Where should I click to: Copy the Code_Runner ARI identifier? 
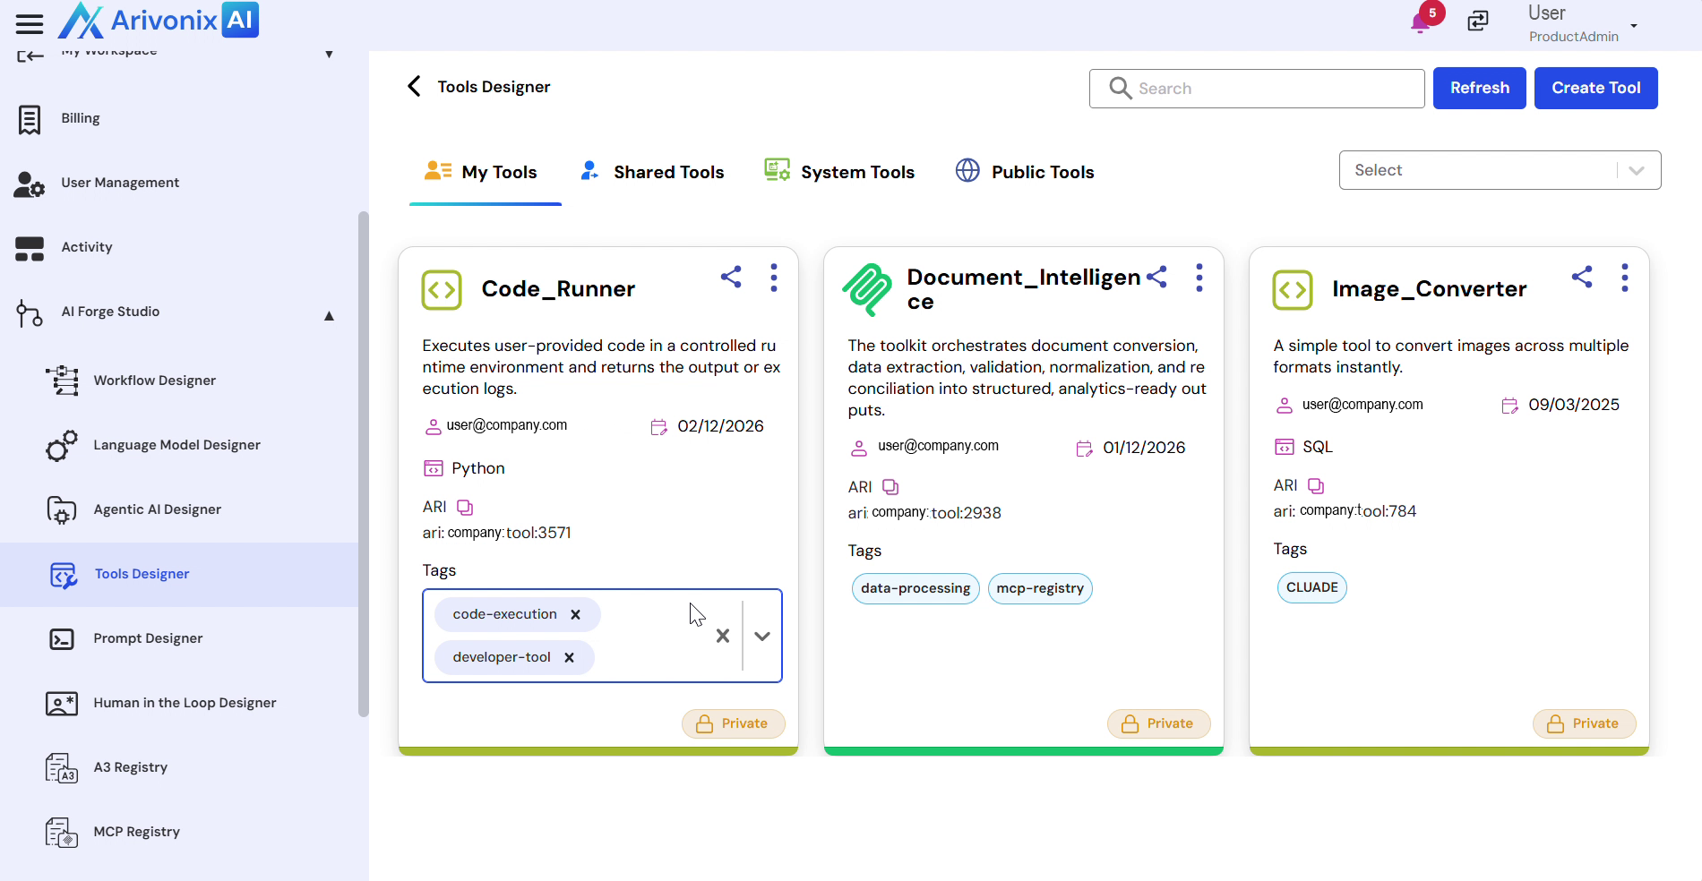coord(465,508)
